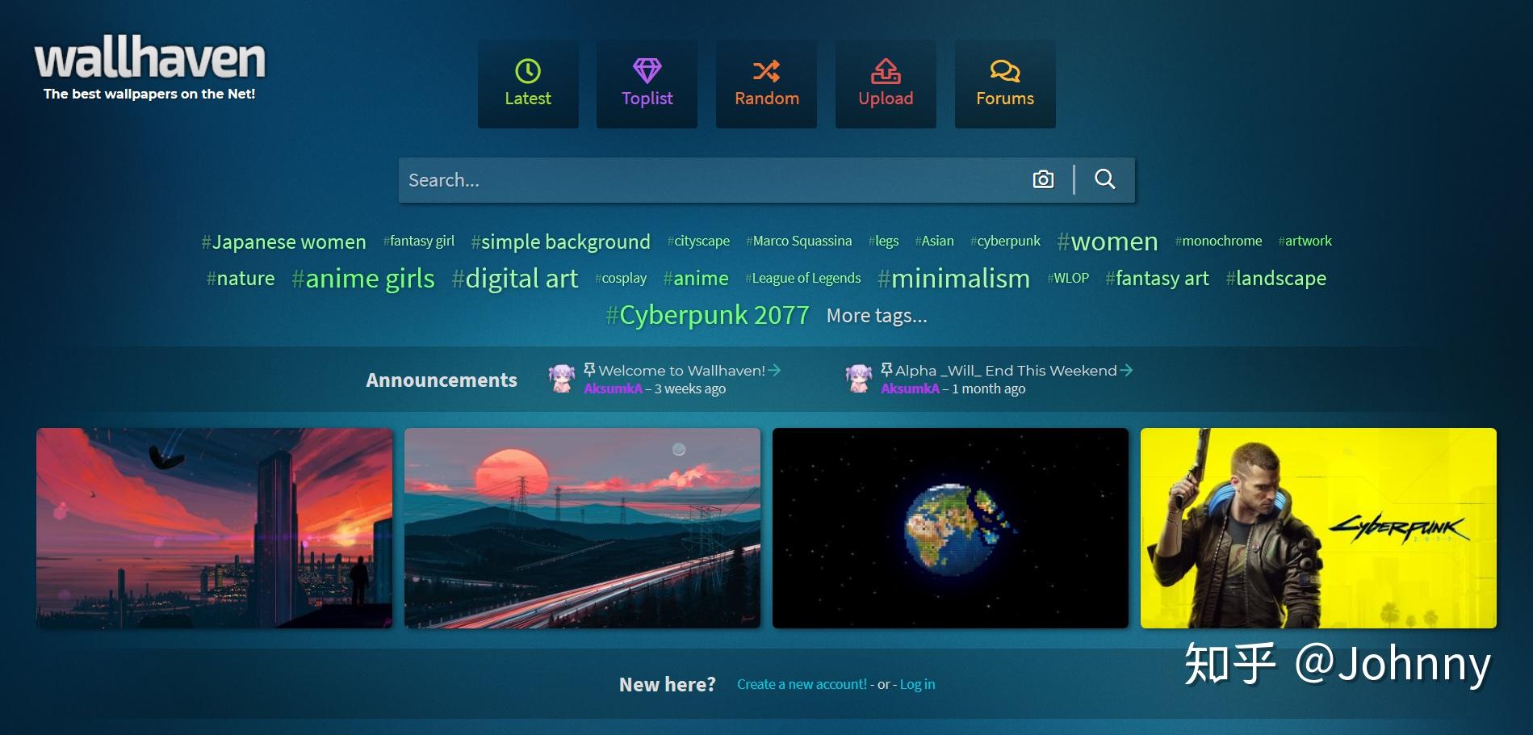Open the Forums page
Viewport: 1533px width, 735px height.
click(x=1005, y=84)
